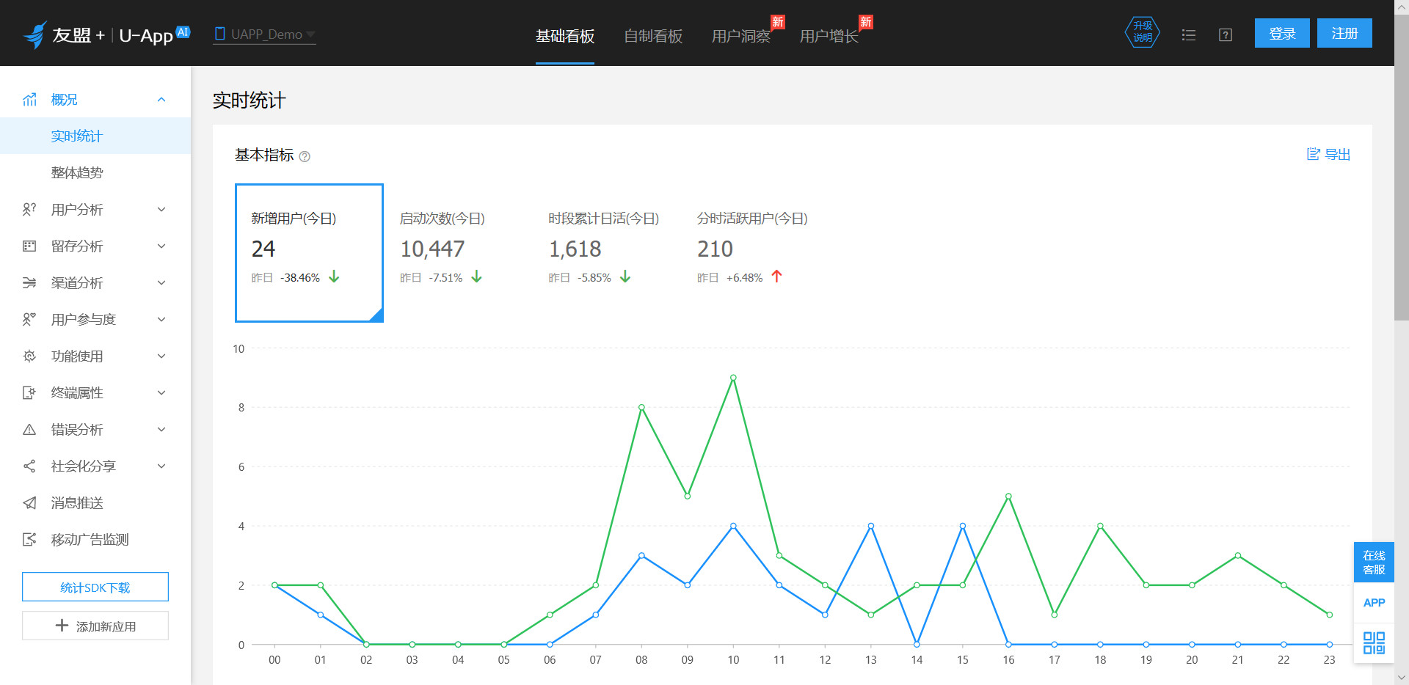Collapse the 概况 section chevron
This screenshot has width=1409, height=685.
click(161, 99)
